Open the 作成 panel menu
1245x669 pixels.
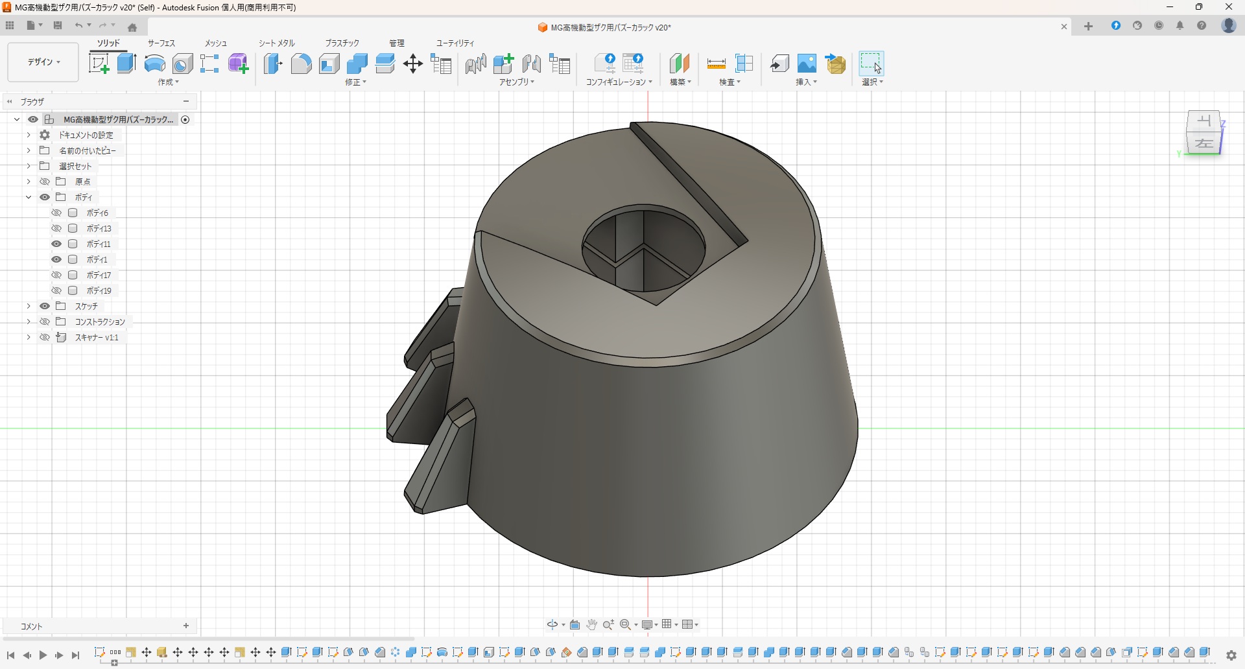168,82
